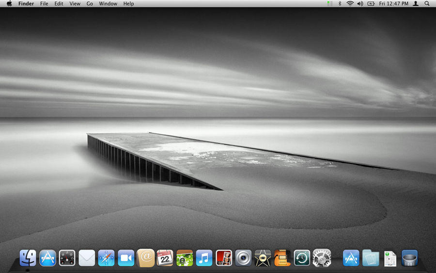This screenshot has height=273, width=436.
Task: Open Time Machine clock icon
Action: coord(302,257)
